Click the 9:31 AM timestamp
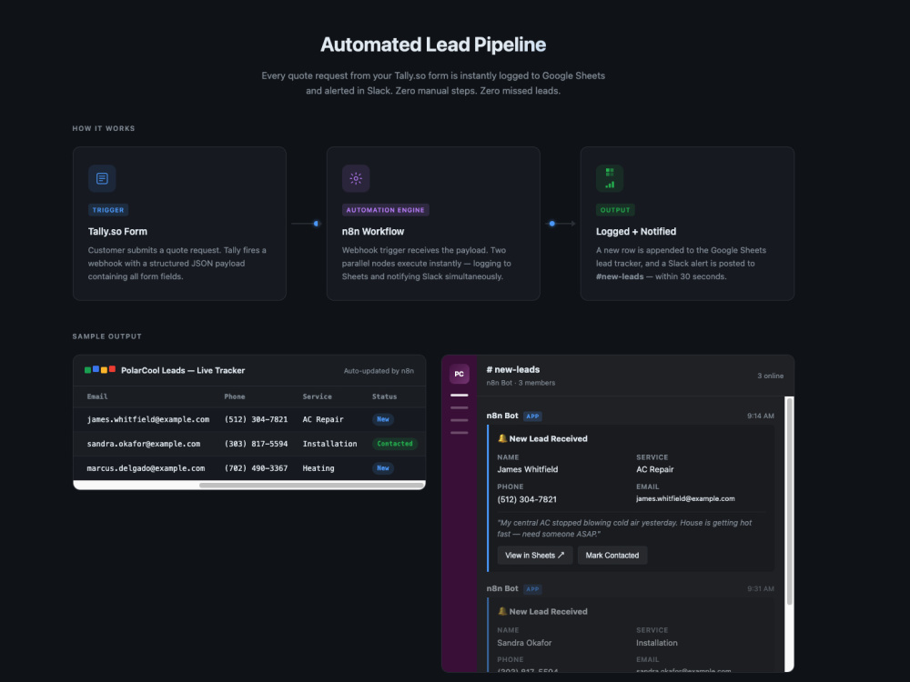The image size is (910, 682). [x=760, y=588]
